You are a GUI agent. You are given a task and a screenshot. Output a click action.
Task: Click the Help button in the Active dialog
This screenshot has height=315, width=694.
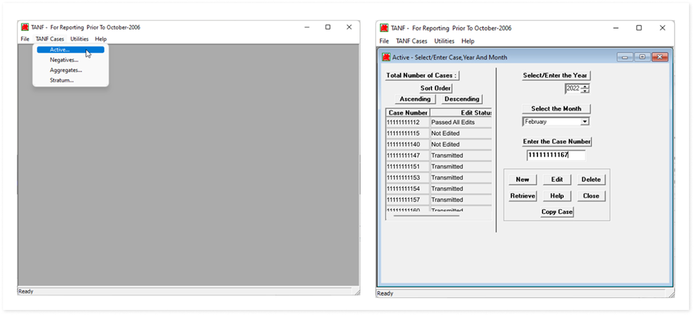[557, 196]
